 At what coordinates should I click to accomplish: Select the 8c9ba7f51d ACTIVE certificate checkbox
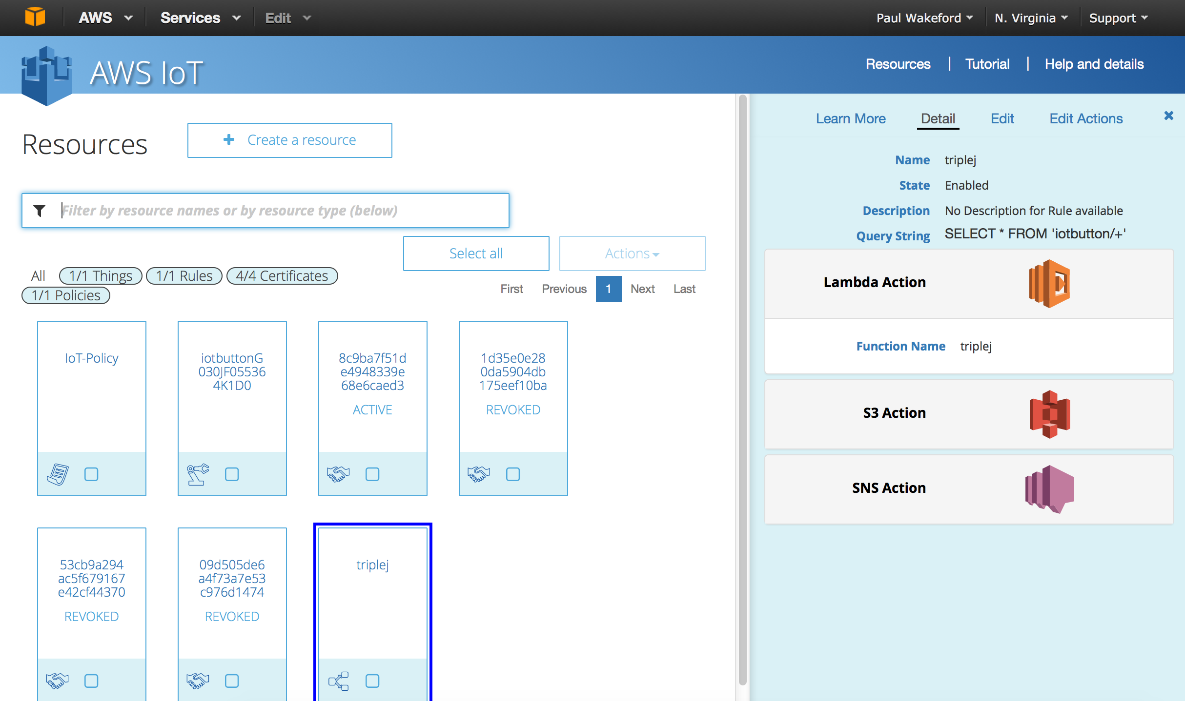pyautogui.click(x=372, y=474)
